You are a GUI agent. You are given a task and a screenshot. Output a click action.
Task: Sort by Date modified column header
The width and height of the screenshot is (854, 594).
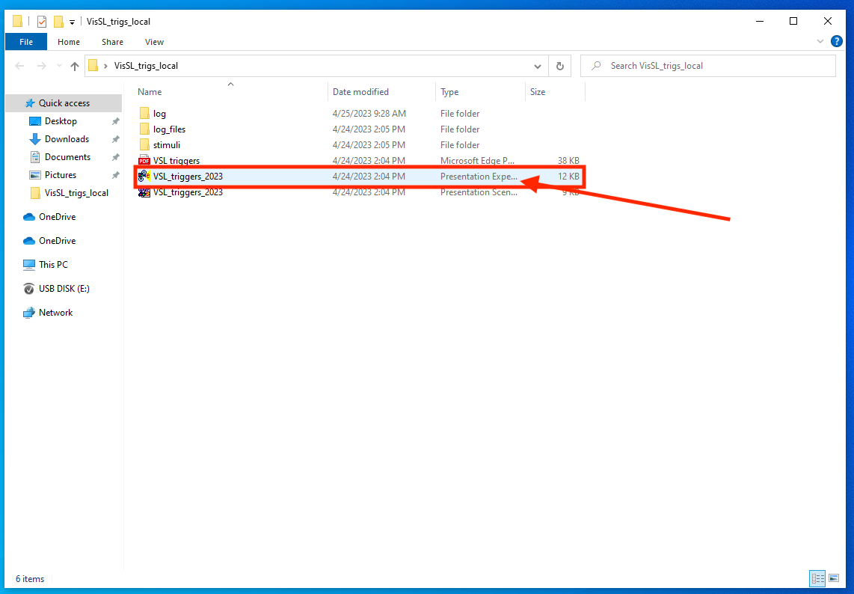[x=360, y=92]
